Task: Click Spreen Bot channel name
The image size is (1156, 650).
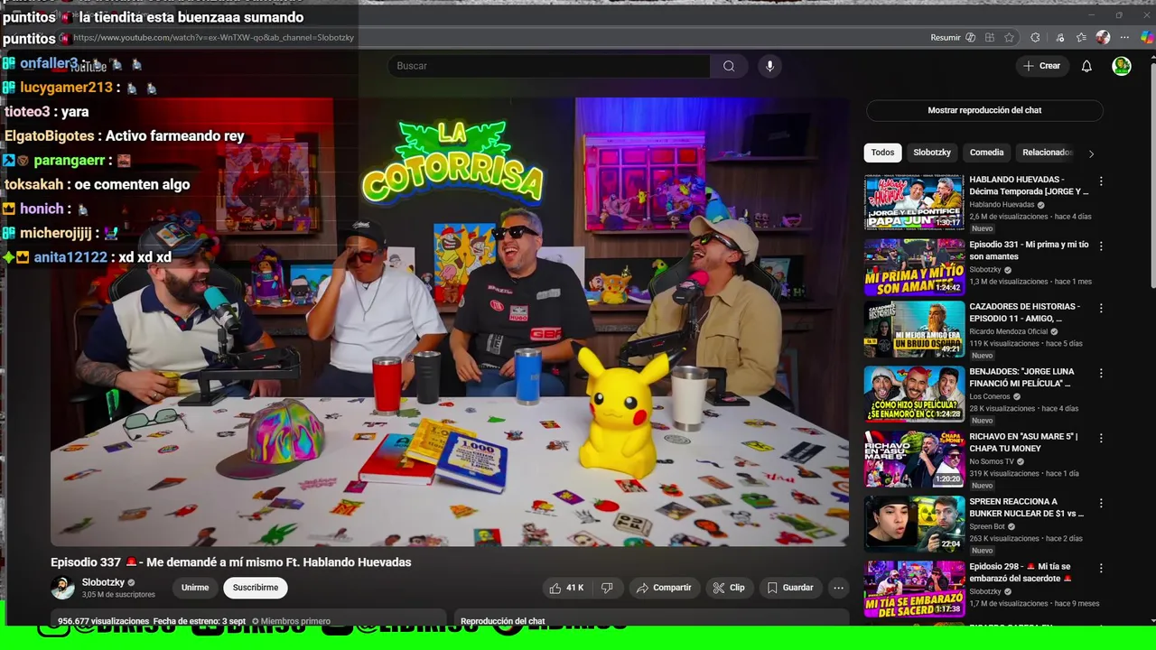Action: [987, 526]
